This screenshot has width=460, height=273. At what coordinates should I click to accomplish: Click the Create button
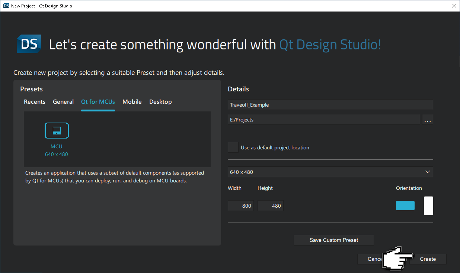[x=428, y=259]
